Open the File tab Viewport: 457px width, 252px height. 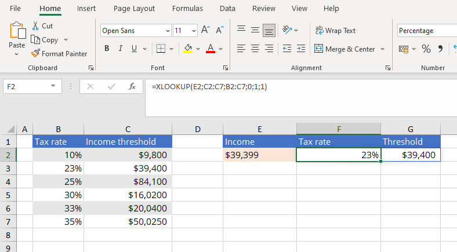[15, 9]
